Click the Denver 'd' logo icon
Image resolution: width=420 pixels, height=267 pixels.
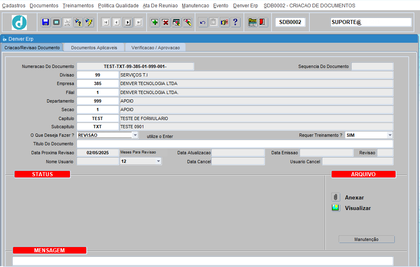[19, 22]
